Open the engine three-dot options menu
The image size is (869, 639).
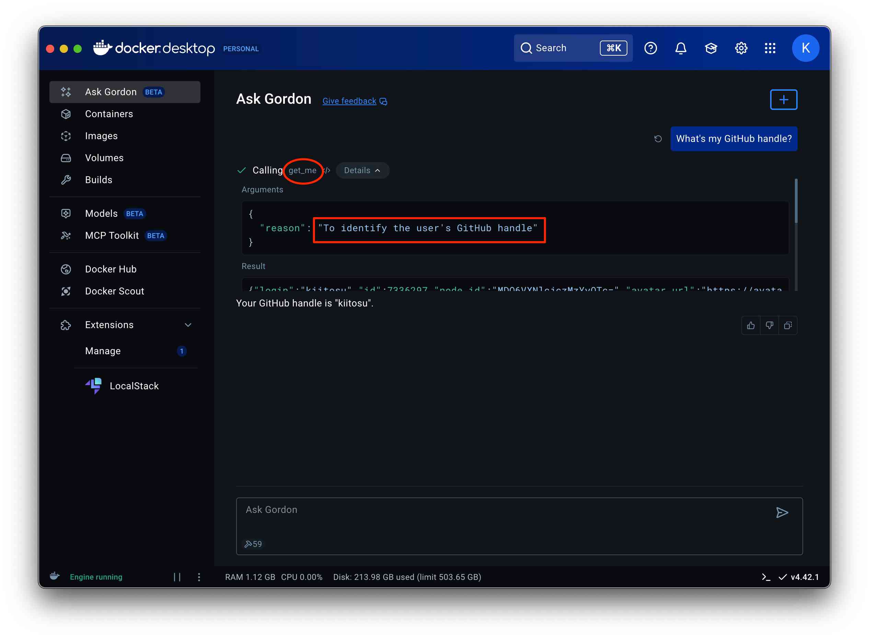[x=199, y=577]
